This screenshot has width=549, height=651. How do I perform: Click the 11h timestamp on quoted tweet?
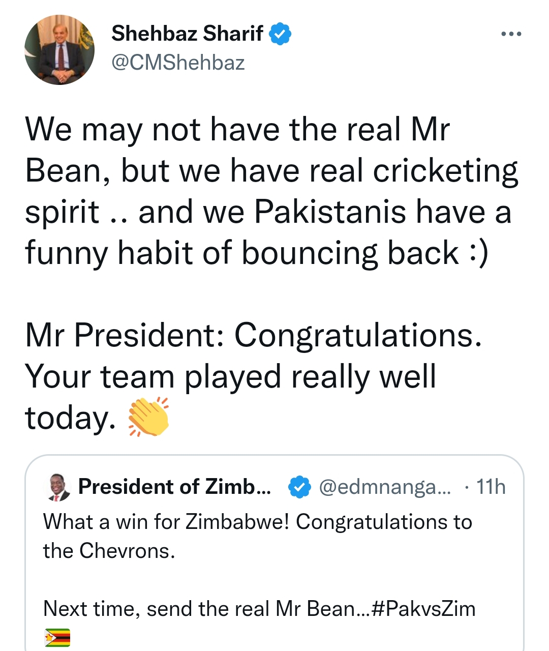click(x=491, y=487)
